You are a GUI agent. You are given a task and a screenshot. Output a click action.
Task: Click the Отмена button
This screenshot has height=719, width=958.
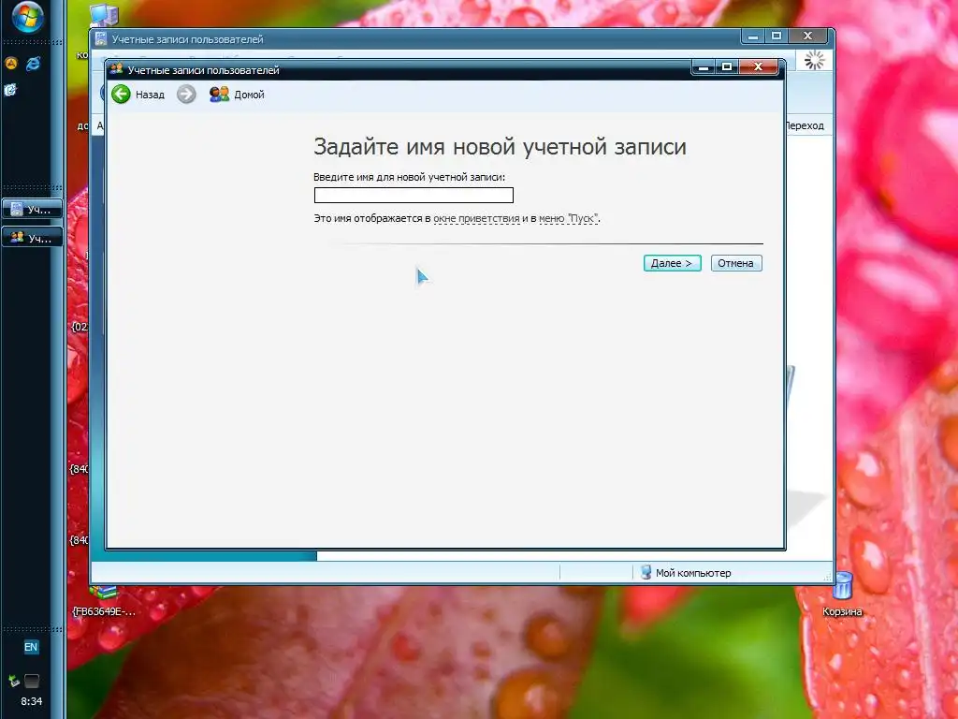736,263
